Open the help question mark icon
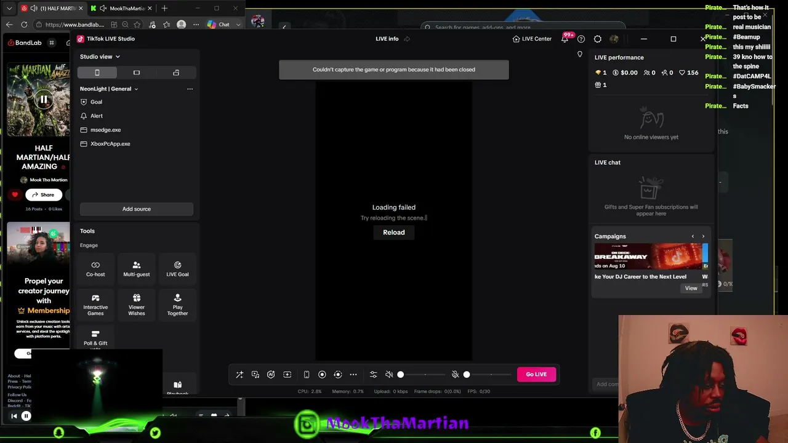 [581, 39]
